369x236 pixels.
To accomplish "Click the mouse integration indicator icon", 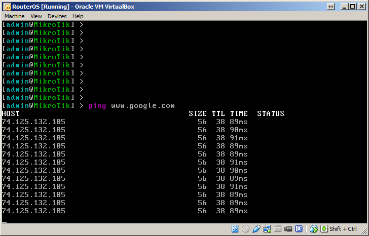I will 313,229.
